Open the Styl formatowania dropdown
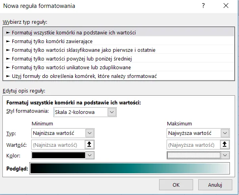This screenshot has width=239, height=195. click(x=112, y=112)
